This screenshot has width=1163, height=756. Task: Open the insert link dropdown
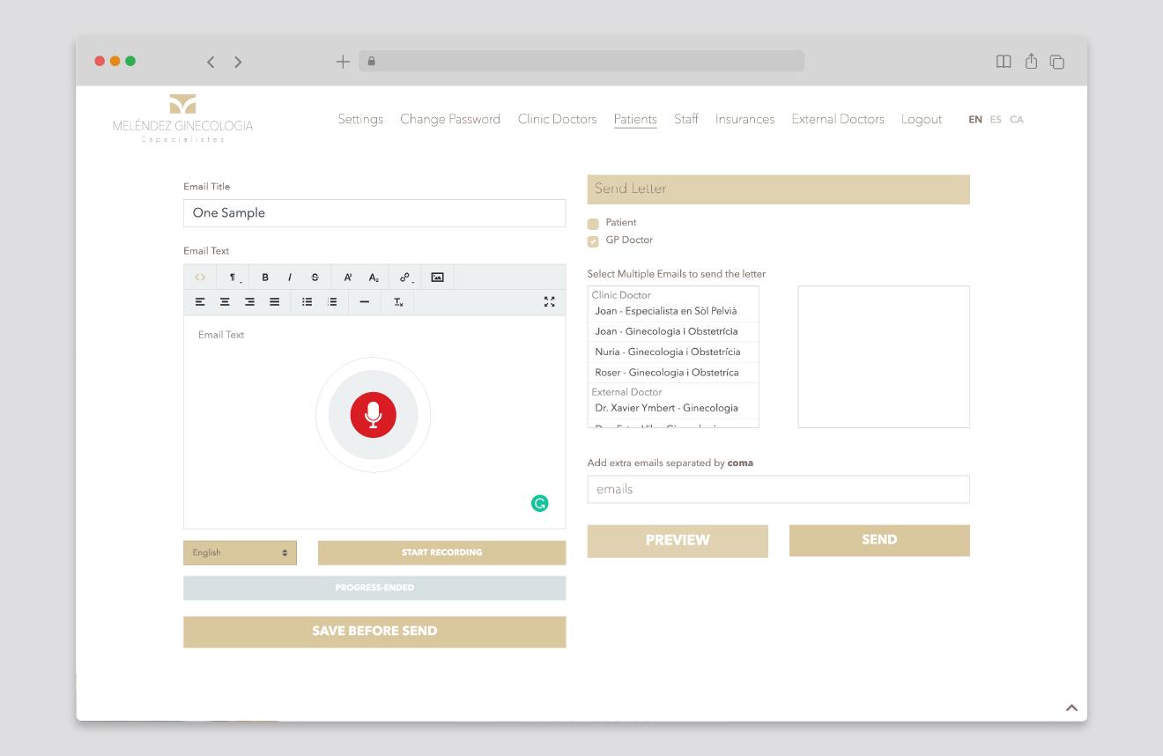[x=405, y=278]
